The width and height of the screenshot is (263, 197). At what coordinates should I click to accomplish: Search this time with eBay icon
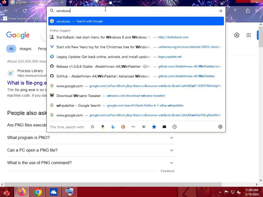tap(134, 127)
